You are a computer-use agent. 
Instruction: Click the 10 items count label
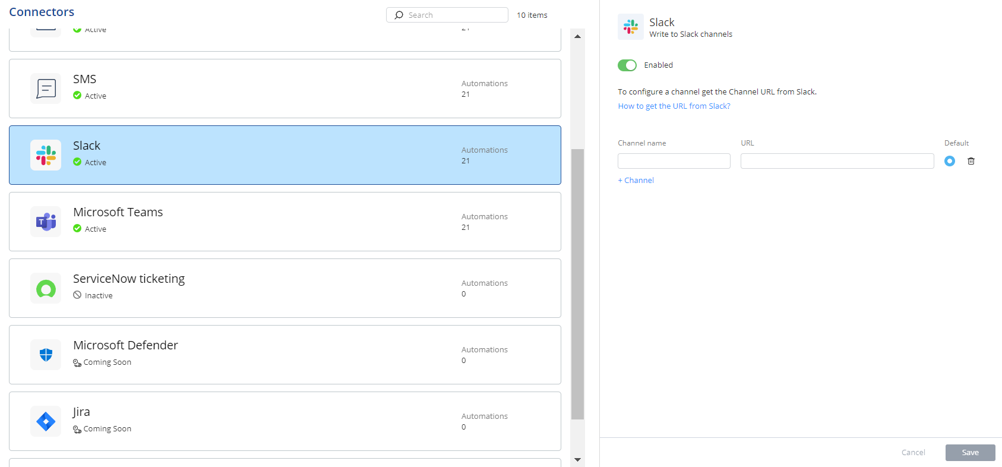coord(532,15)
